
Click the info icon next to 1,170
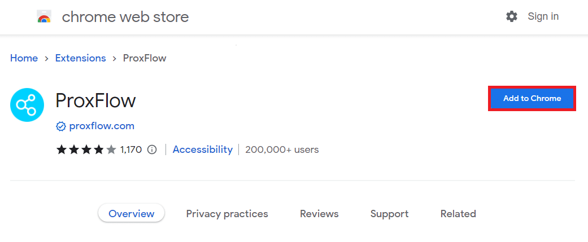pyautogui.click(x=152, y=150)
